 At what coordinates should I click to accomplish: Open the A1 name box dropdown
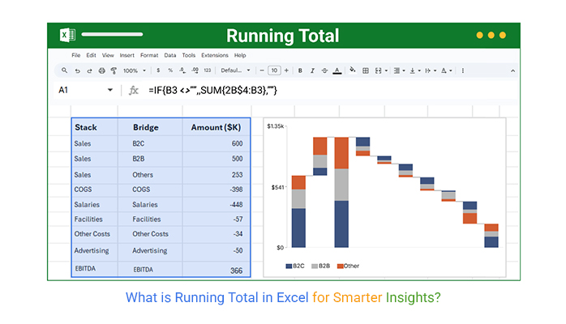(110, 90)
